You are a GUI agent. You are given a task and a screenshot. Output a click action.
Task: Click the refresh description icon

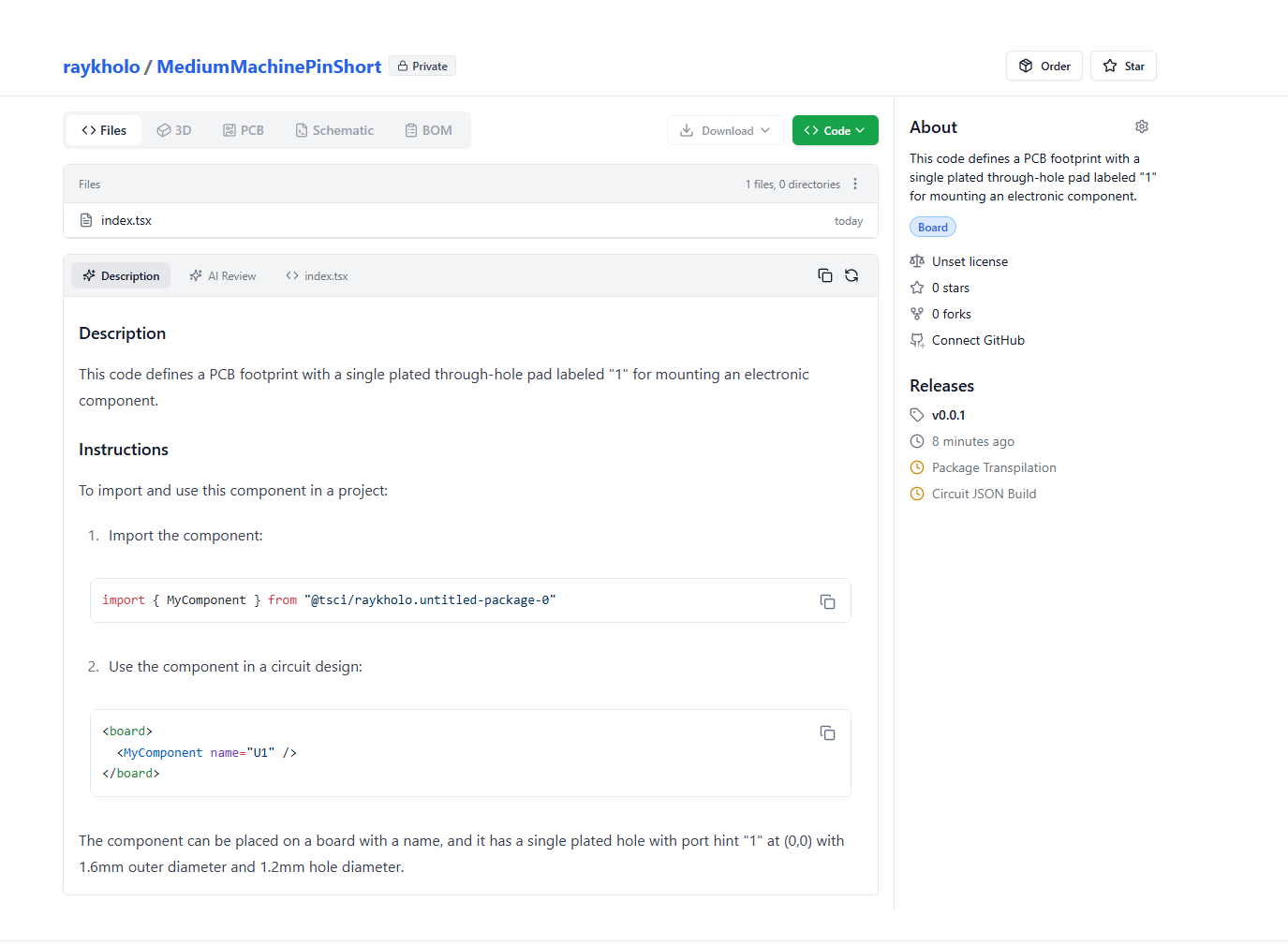pos(851,275)
